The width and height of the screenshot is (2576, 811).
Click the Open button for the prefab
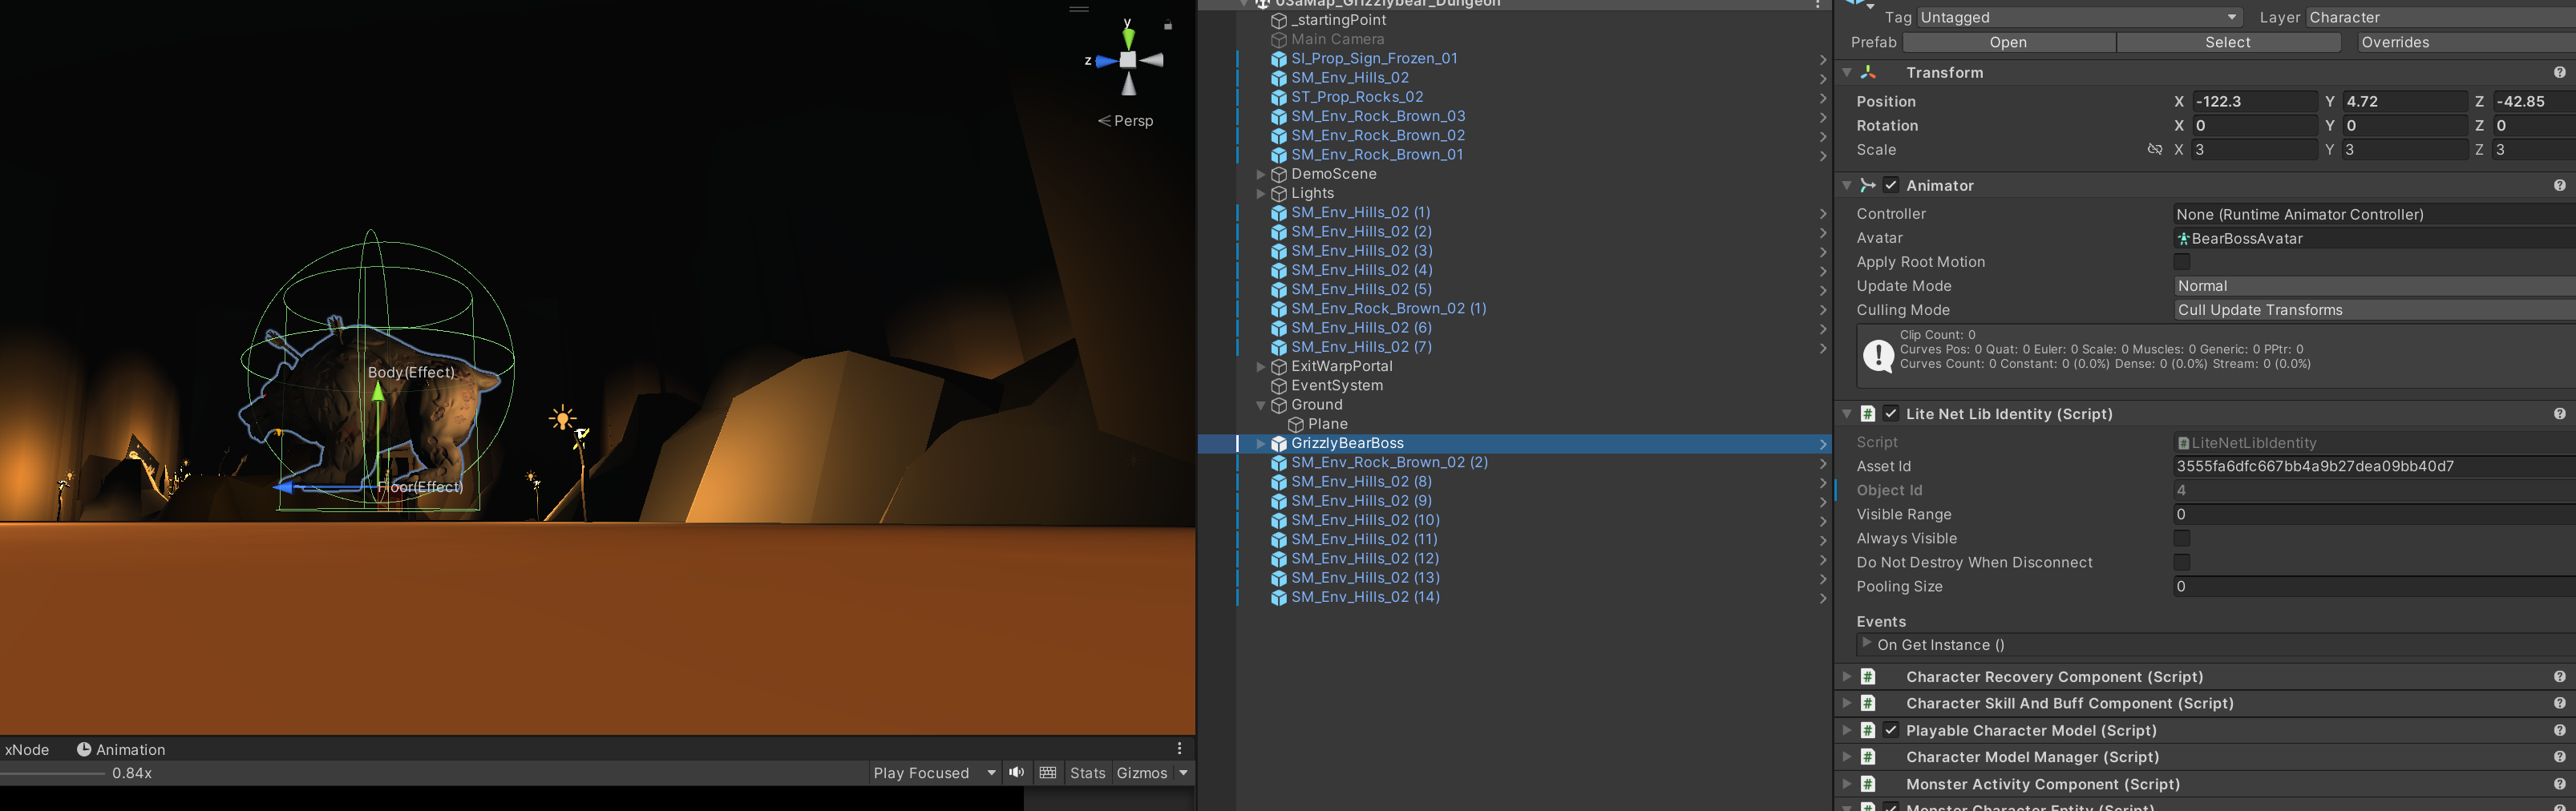pyautogui.click(x=2008, y=42)
